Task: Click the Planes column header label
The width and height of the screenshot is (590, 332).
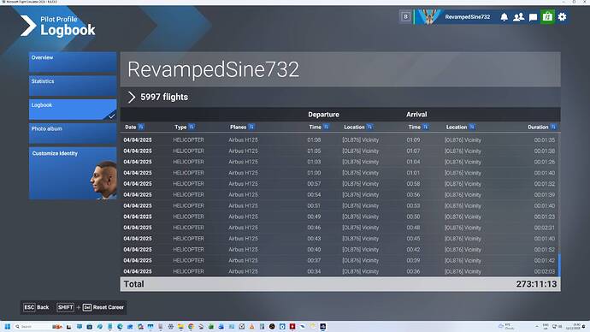Action: click(239, 127)
